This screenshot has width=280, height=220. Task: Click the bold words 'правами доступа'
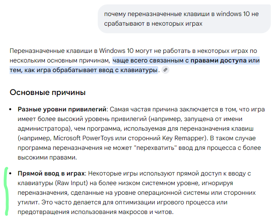[219, 61]
